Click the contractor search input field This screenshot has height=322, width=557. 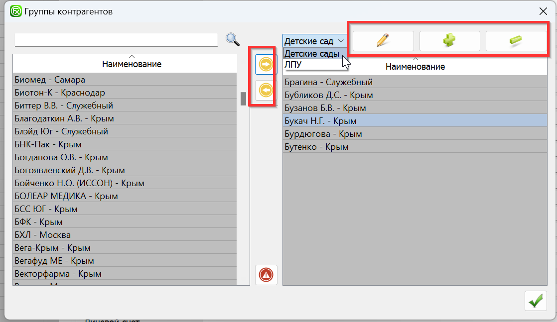click(x=116, y=40)
